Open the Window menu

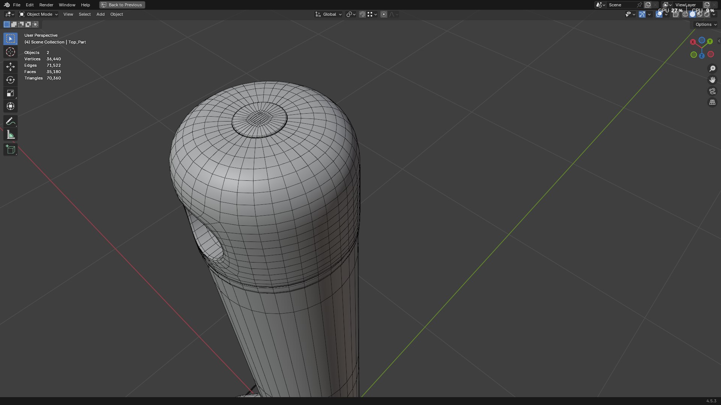(67, 5)
